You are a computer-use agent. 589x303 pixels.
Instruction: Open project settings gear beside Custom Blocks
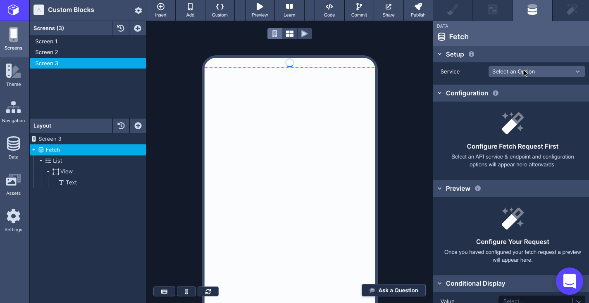point(138,10)
